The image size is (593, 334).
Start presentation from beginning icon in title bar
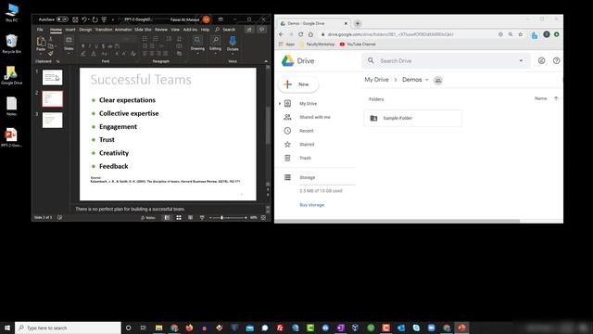coord(104,19)
